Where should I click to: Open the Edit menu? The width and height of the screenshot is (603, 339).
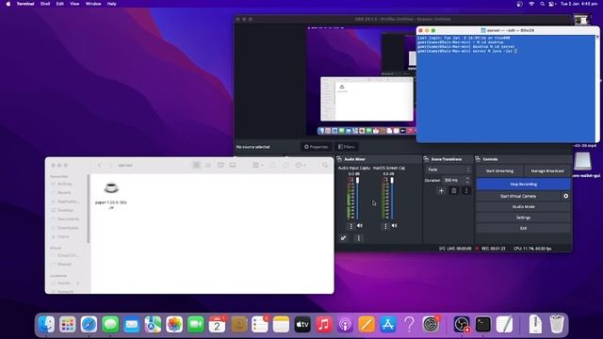(x=60, y=4)
